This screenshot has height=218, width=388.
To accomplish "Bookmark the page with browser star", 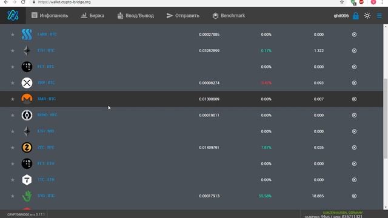I will (342, 2).
